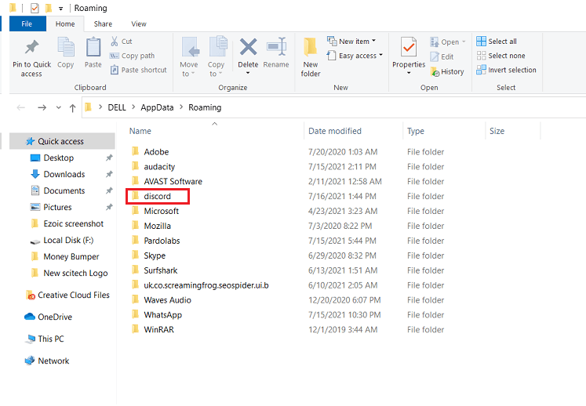Click Roaming in the address path

[205, 107]
